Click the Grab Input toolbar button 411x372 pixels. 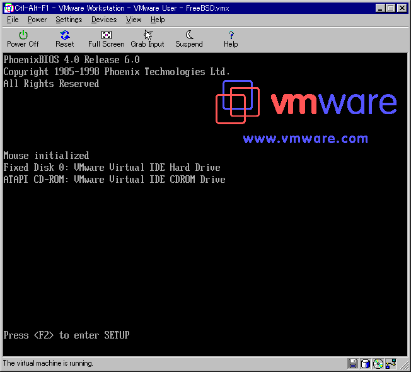coord(148,39)
